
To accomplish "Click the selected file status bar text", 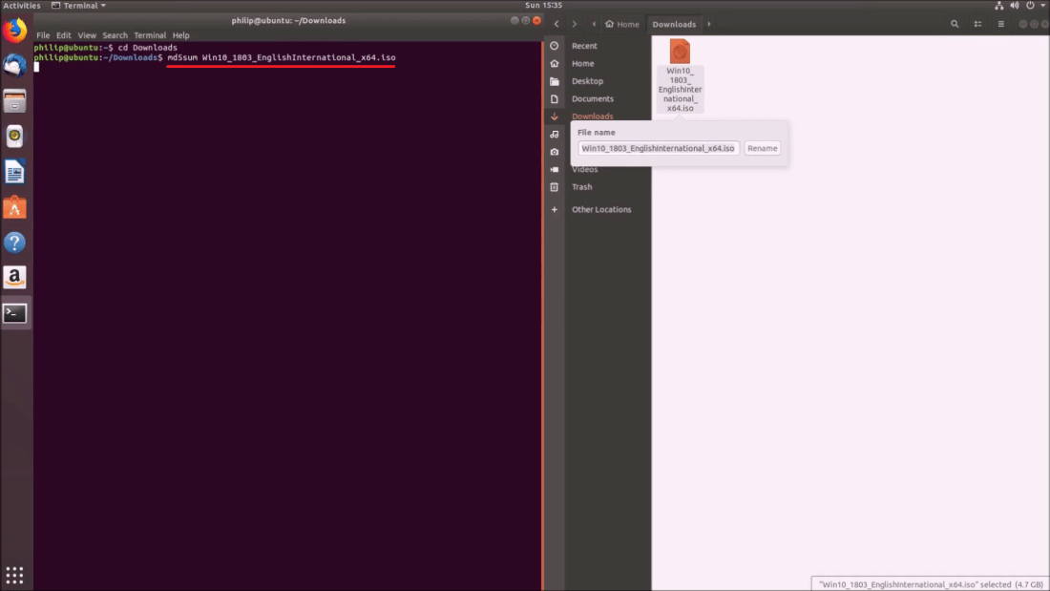I will (x=931, y=584).
